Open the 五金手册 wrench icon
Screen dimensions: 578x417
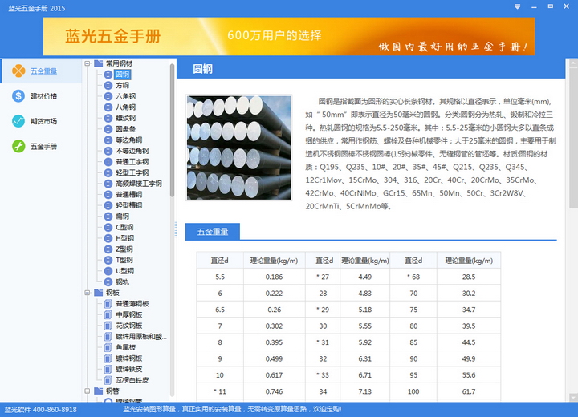(x=18, y=146)
